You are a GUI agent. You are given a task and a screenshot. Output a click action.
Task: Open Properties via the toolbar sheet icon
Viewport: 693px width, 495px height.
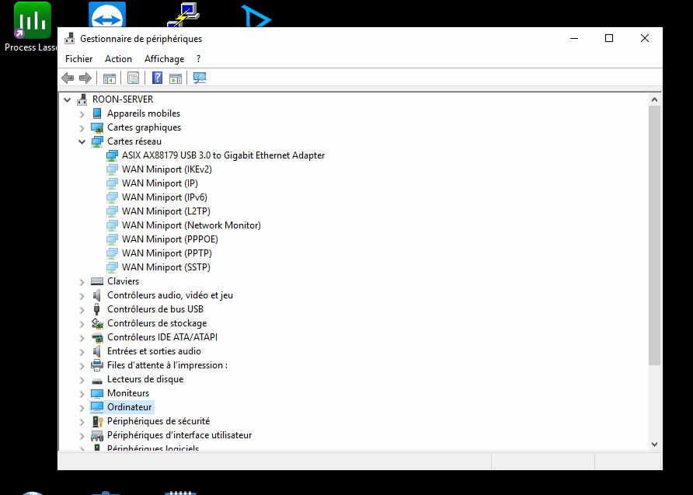(133, 78)
